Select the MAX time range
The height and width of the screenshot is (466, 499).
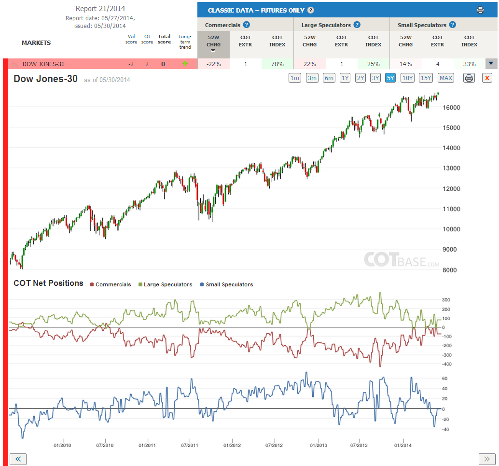click(446, 78)
